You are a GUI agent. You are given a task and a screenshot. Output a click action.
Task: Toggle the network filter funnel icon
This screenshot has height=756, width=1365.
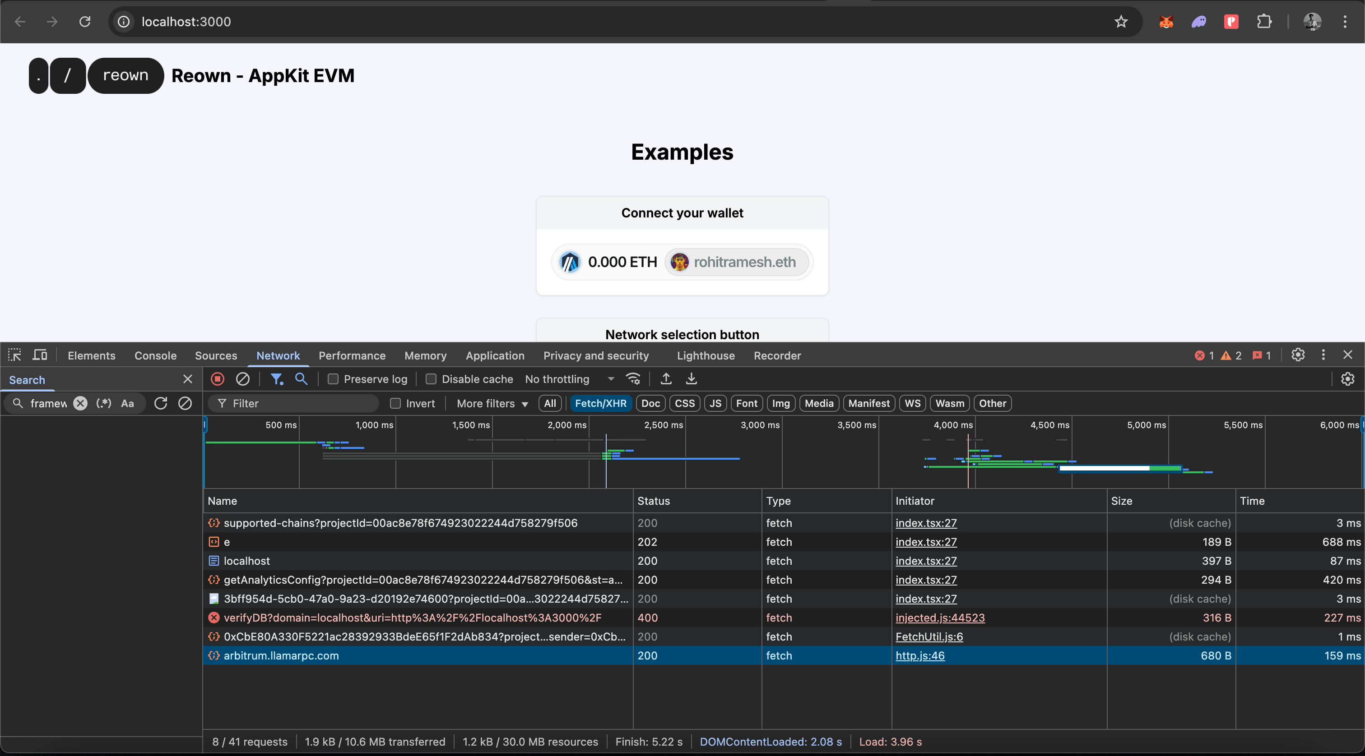[277, 379]
